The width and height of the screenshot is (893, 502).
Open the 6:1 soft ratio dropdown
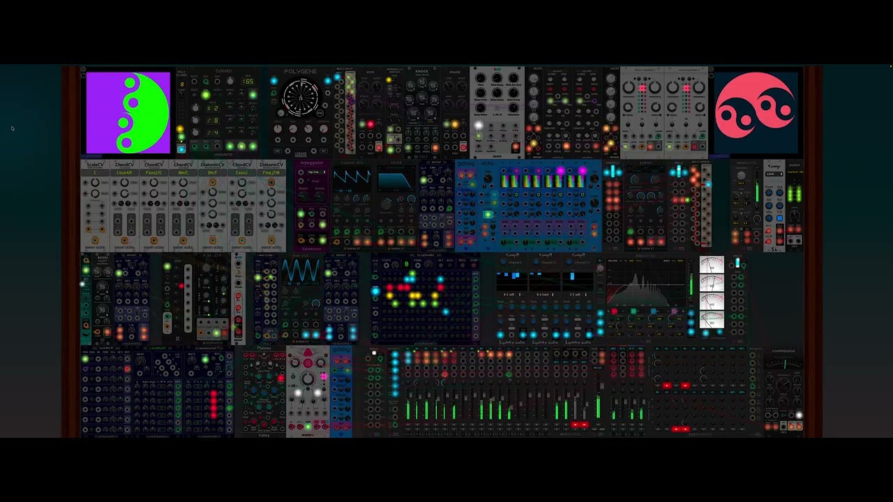(512, 294)
